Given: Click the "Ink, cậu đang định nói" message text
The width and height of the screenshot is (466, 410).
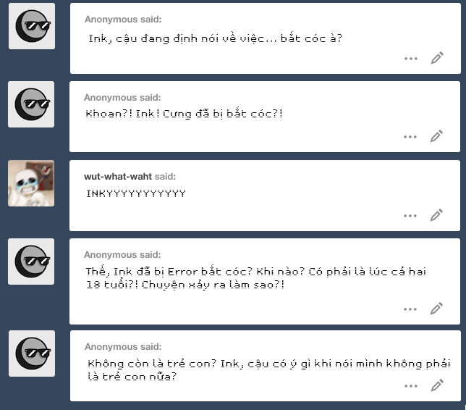Looking at the screenshot, I should coord(216,38).
